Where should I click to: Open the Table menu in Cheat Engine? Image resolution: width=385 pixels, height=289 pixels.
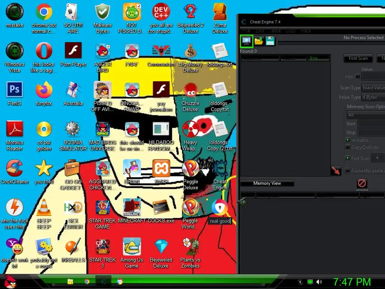click(x=275, y=31)
